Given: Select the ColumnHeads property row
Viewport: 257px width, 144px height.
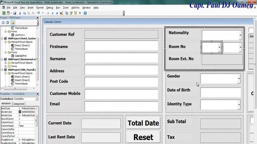Looking at the screenshot, I should coord(18,126).
